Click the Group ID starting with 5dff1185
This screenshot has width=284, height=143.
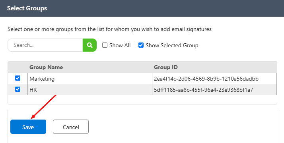(203, 90)
